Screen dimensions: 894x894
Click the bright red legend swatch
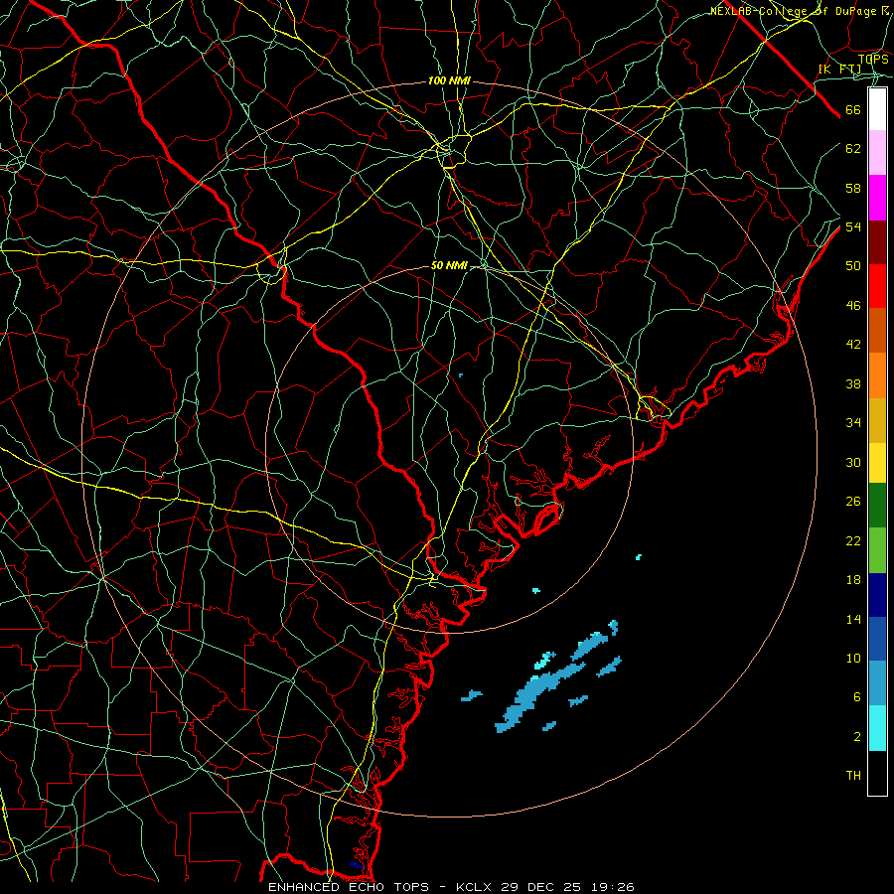point(877,286)
